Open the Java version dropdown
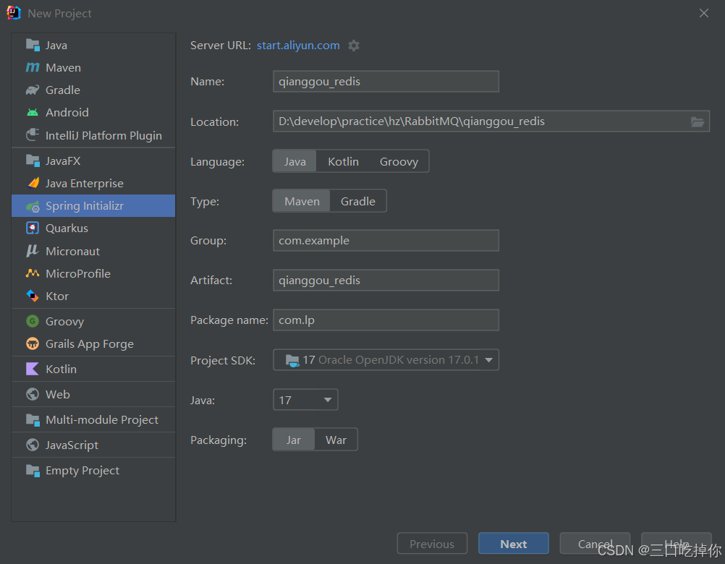Screen dimensions: 725x564 305,400
